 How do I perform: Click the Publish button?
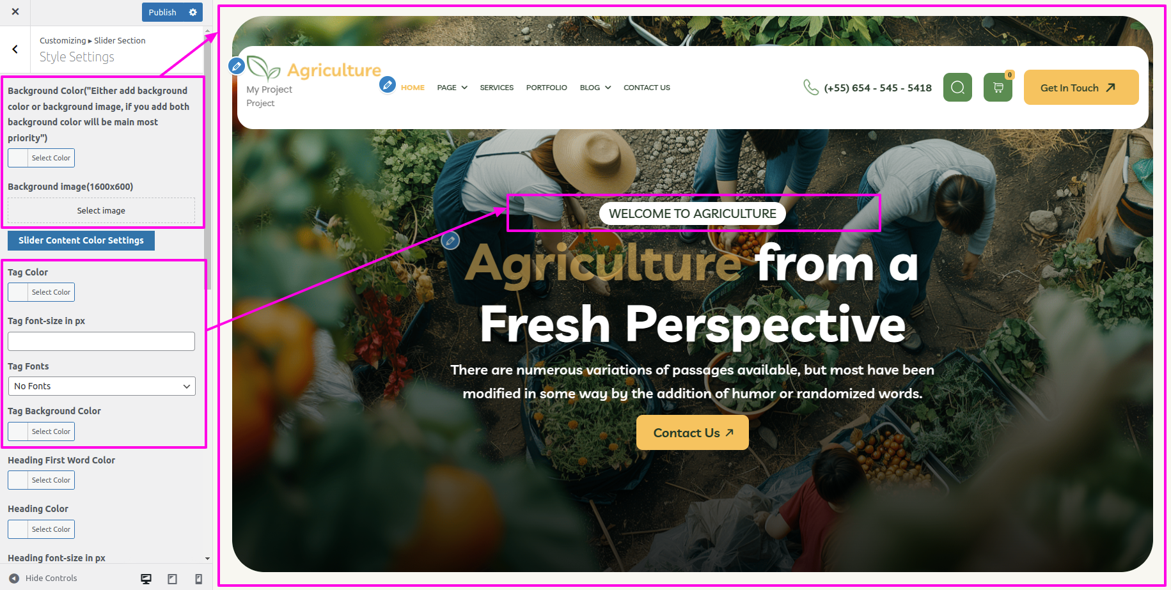162,12
